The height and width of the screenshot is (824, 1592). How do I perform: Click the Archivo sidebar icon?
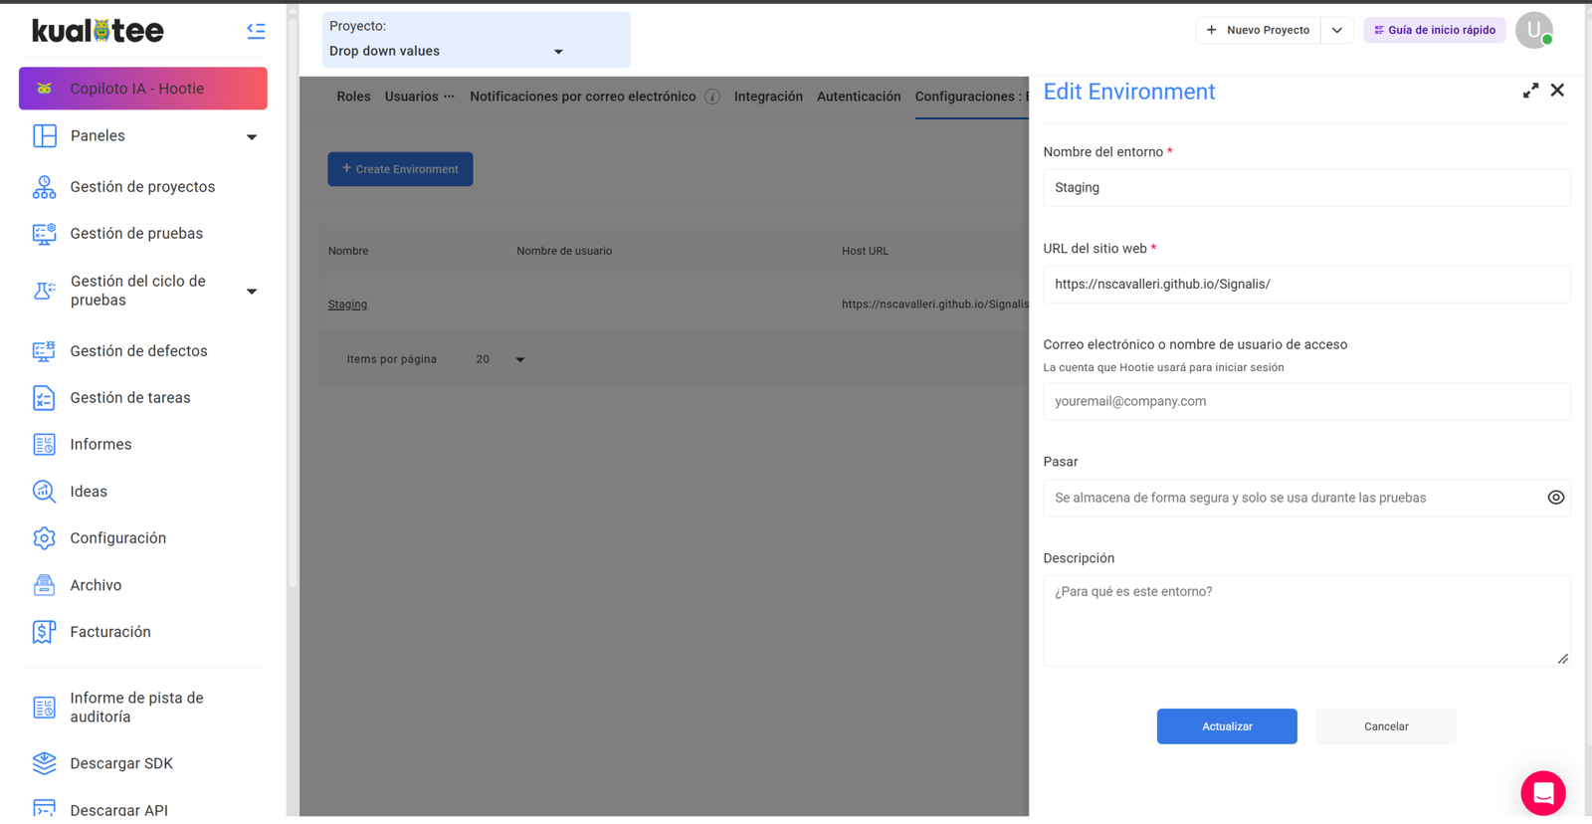(44, 585)
